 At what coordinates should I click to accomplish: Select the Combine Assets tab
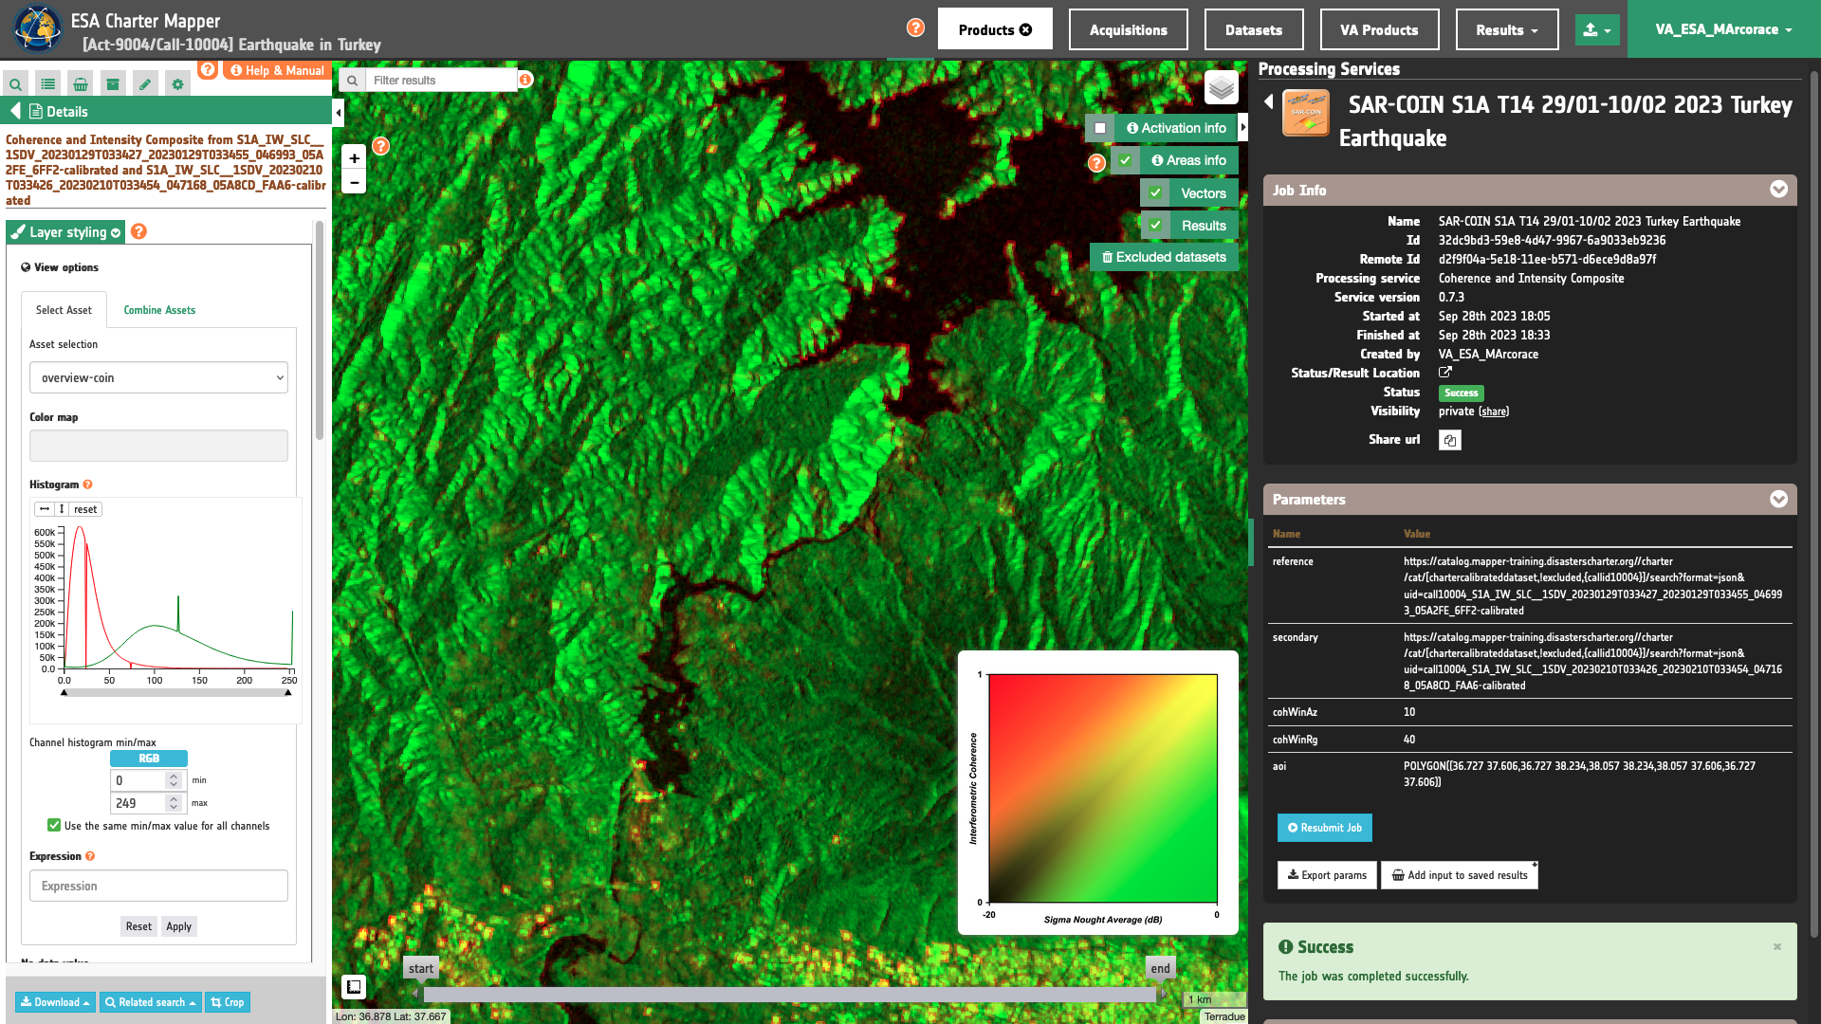point(159,310)
